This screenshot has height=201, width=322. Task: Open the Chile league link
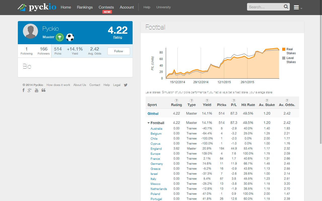pos(154,139)
